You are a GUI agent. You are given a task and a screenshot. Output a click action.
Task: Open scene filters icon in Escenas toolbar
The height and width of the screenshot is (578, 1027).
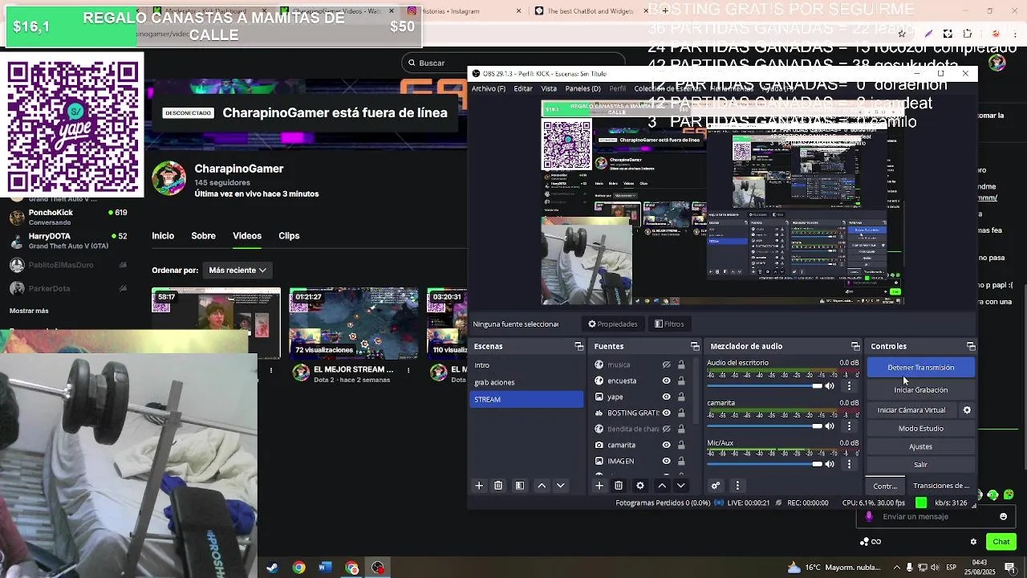[520, 486]
